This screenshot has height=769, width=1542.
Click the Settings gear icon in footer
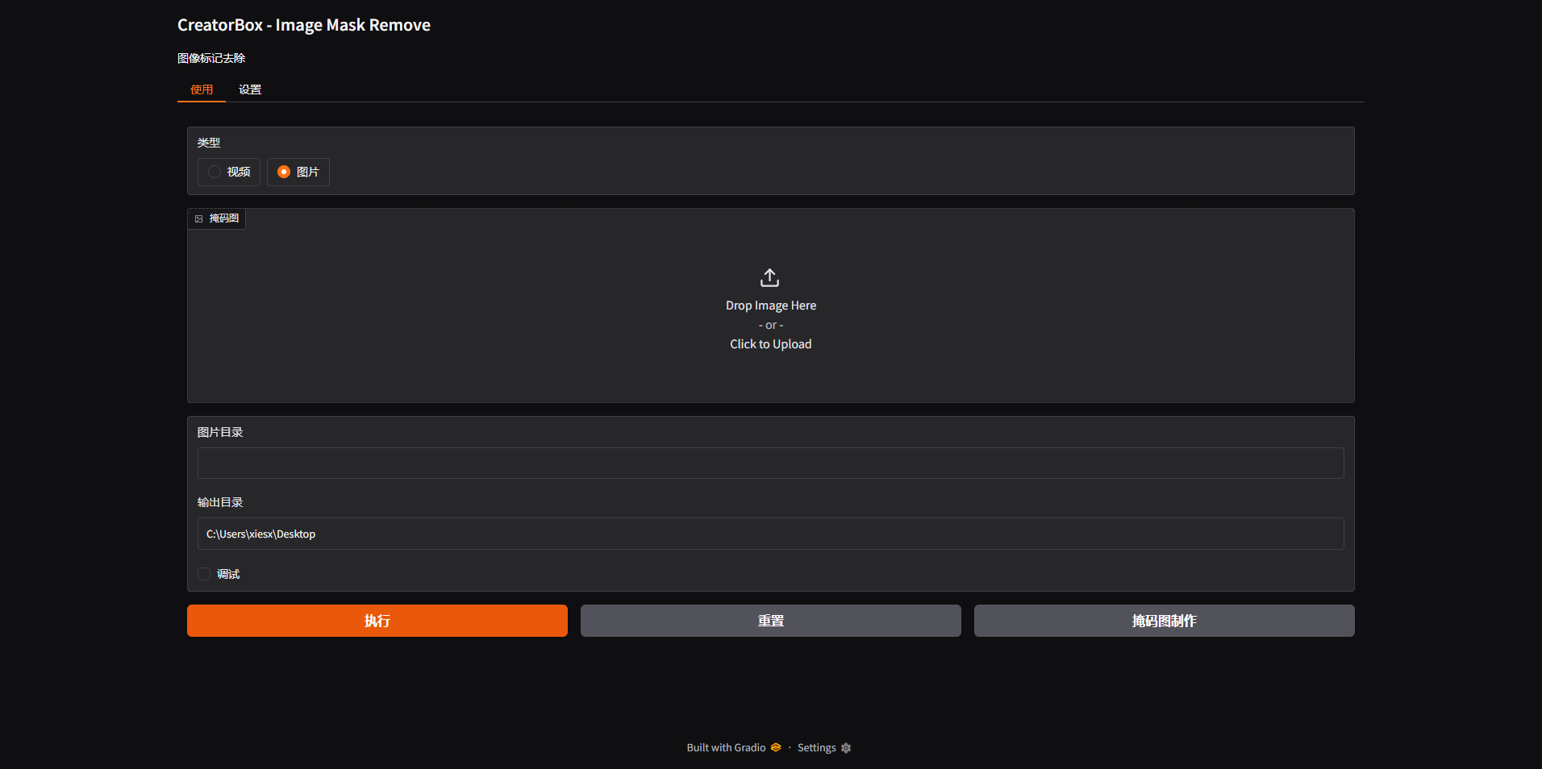pos(846,748)
